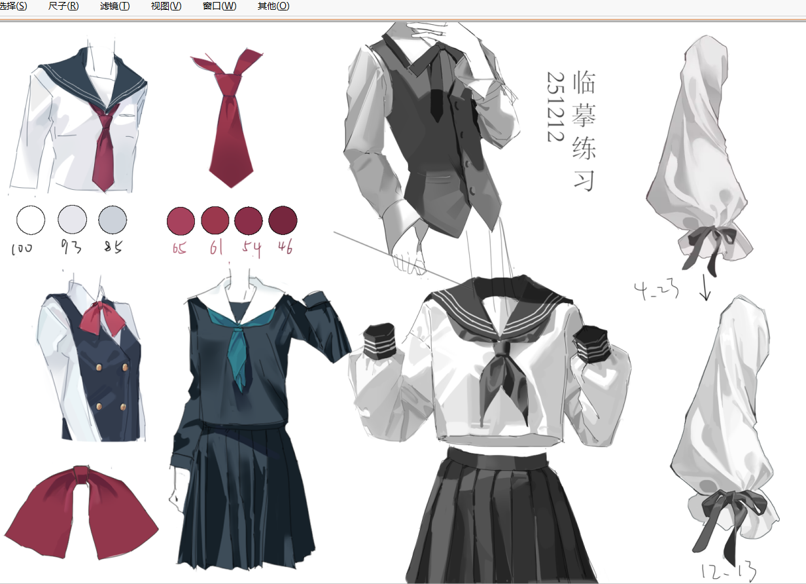Open the 窗口(W) window menu

click(219, 6)
